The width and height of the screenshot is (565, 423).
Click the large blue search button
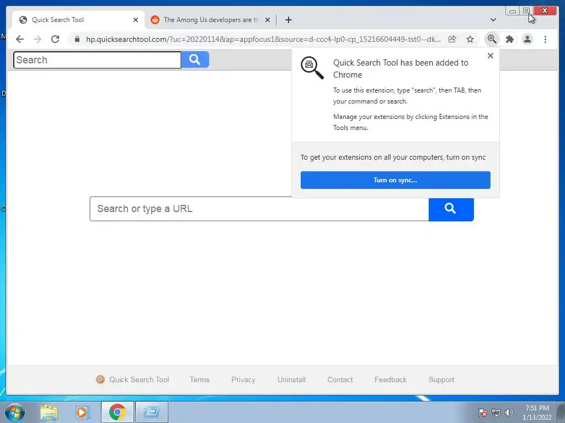[451, 209]
